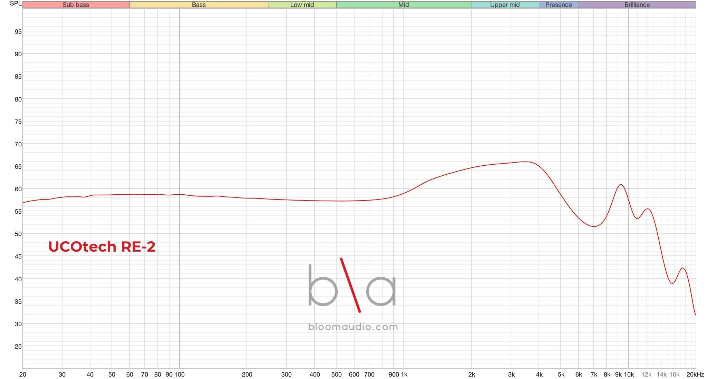Click the 45 dB axis value
This screenshot has height=379, width=707.
click(18, 256)
